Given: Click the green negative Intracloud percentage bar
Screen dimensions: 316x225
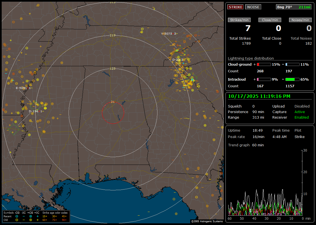Looking at the screenshot, I should (x=292, y=80).
